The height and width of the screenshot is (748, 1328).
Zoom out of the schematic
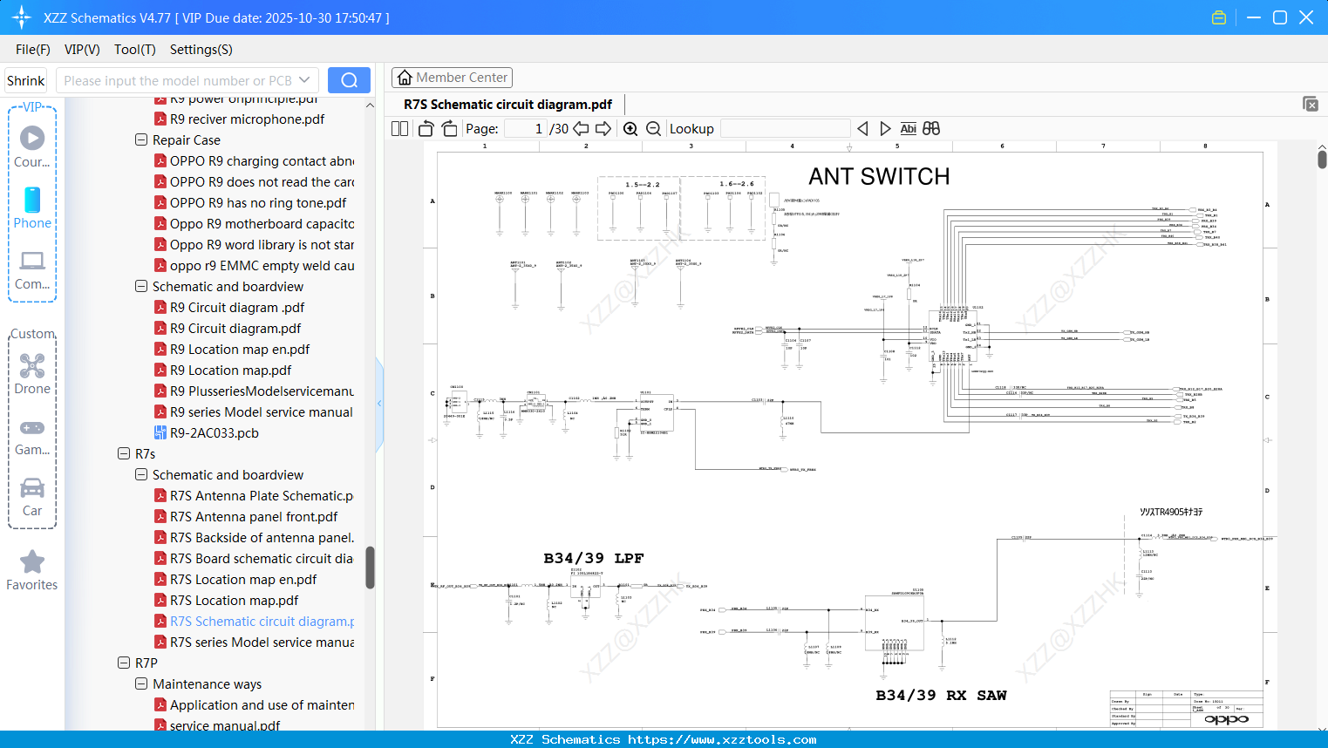pyautogui.click(x=652, y=128)
